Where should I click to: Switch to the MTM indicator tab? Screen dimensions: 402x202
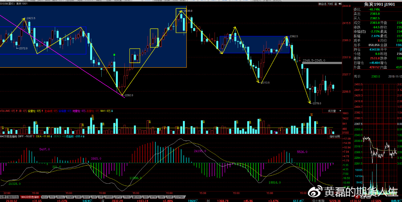[153, 197]
